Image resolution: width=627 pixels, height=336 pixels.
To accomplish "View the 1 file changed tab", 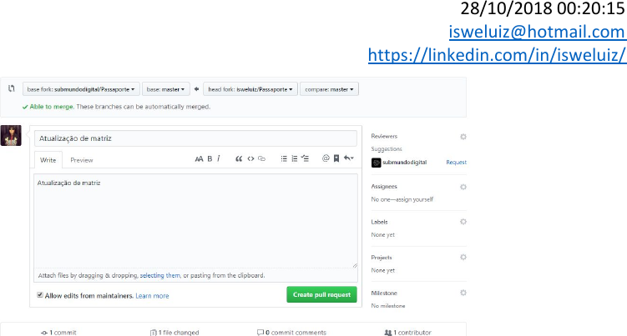I will pyautogui.click(x=174, y=333).
